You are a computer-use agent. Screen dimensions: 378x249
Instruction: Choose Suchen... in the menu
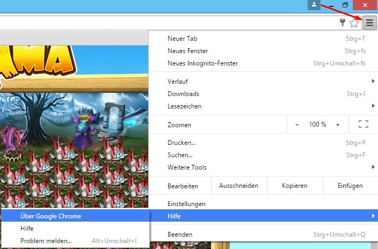[263, 155]
